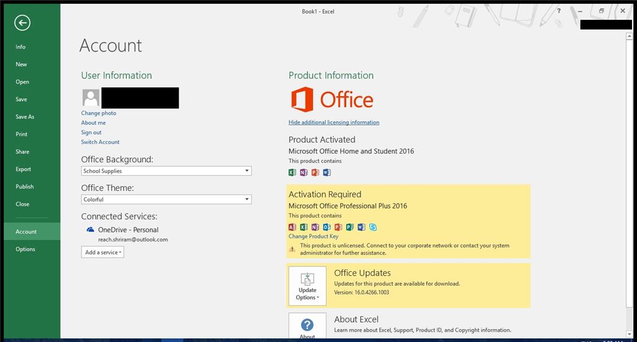Open the About me link
The height and width of the screenshot is (342, 637).
coord(93,122)
